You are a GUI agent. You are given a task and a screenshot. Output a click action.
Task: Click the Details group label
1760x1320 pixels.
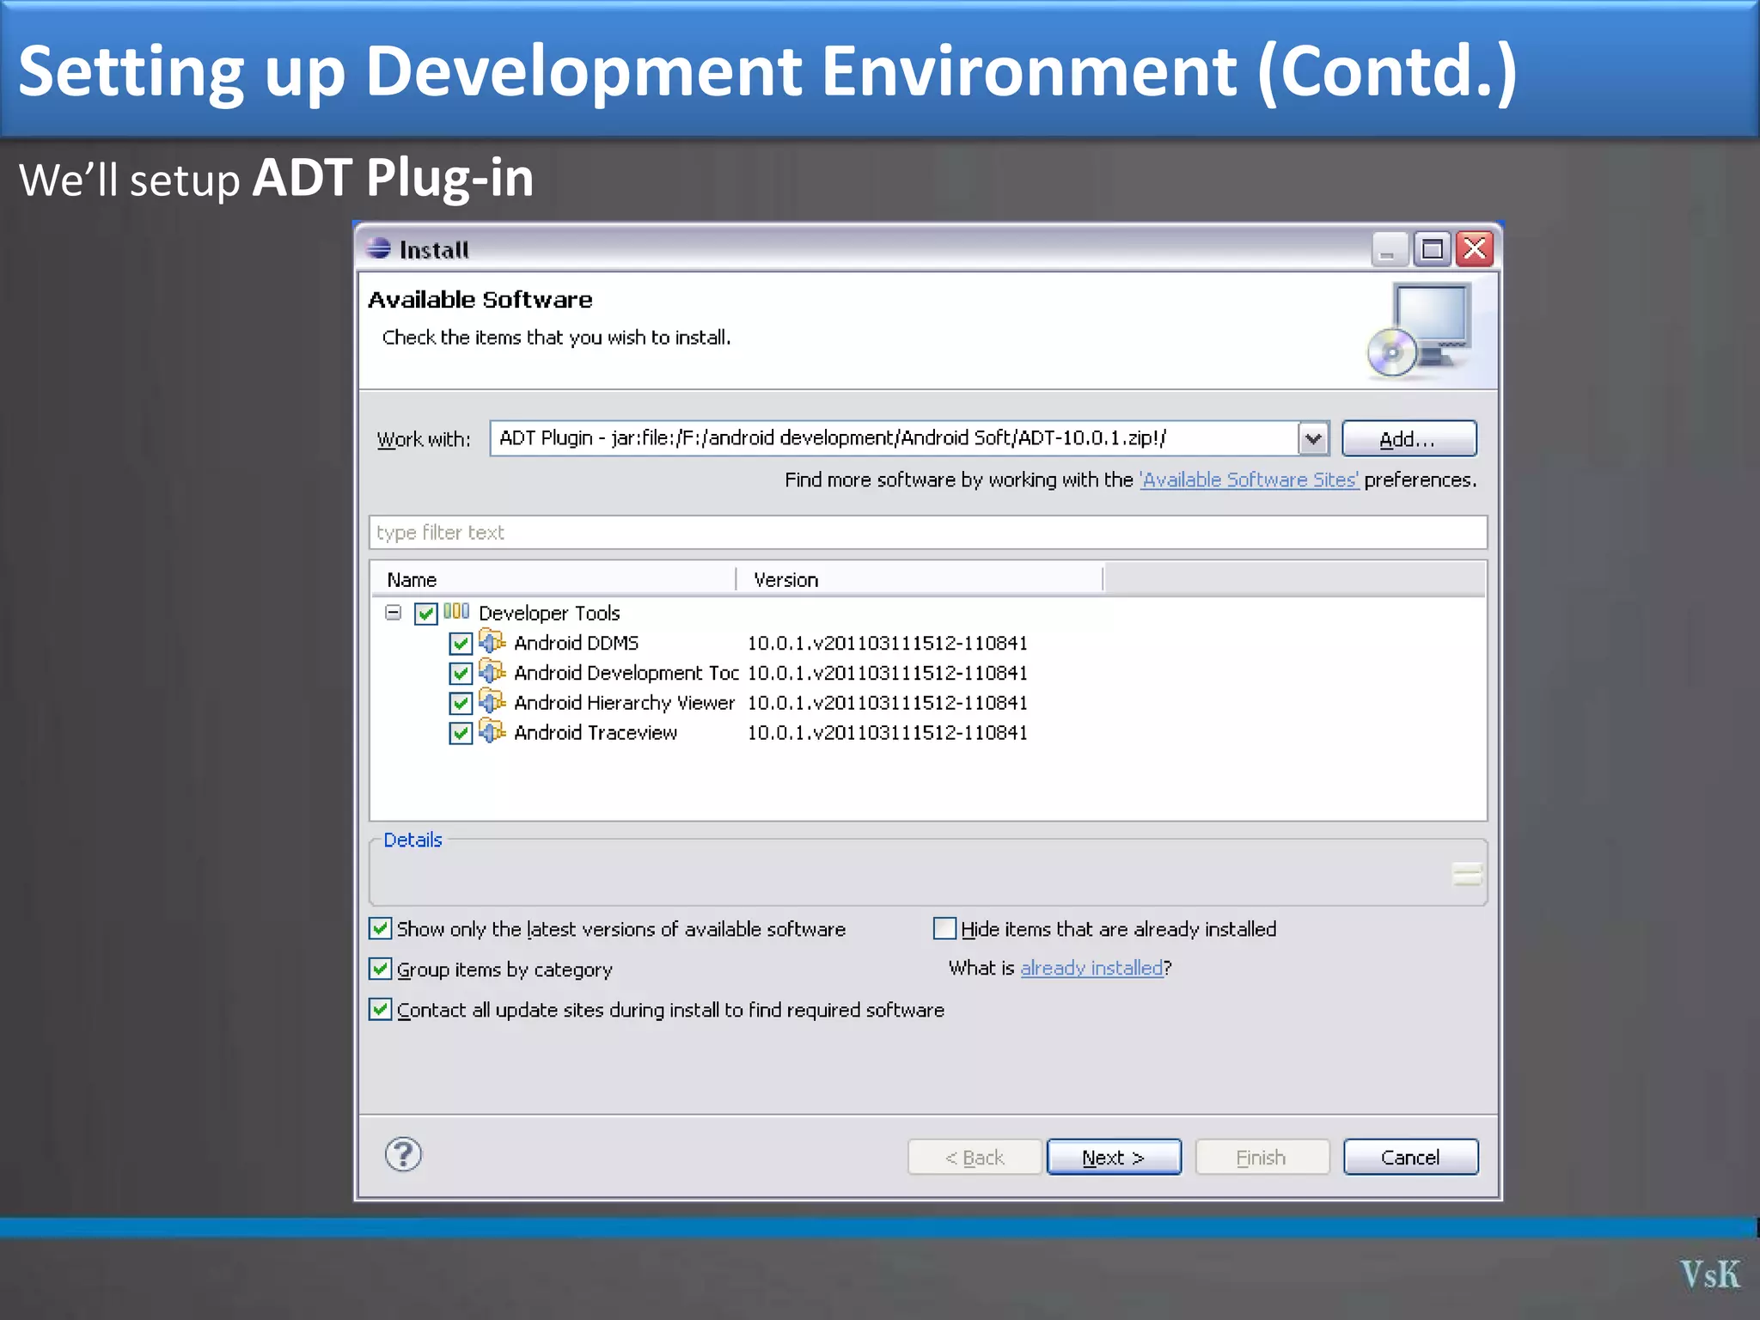coord(412,840)
